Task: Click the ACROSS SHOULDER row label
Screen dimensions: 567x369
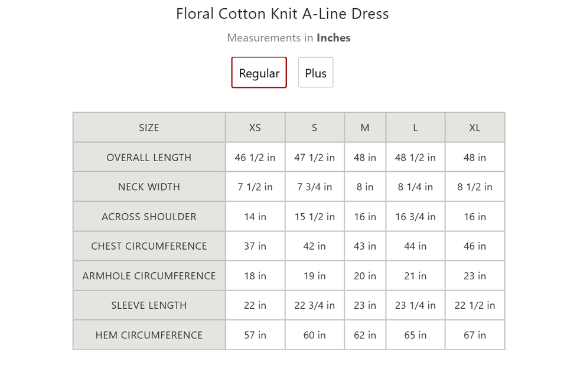Action: [149, 217]
